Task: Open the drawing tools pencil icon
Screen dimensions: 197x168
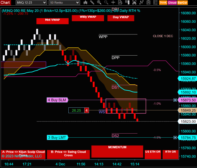Action: [92, 3]
